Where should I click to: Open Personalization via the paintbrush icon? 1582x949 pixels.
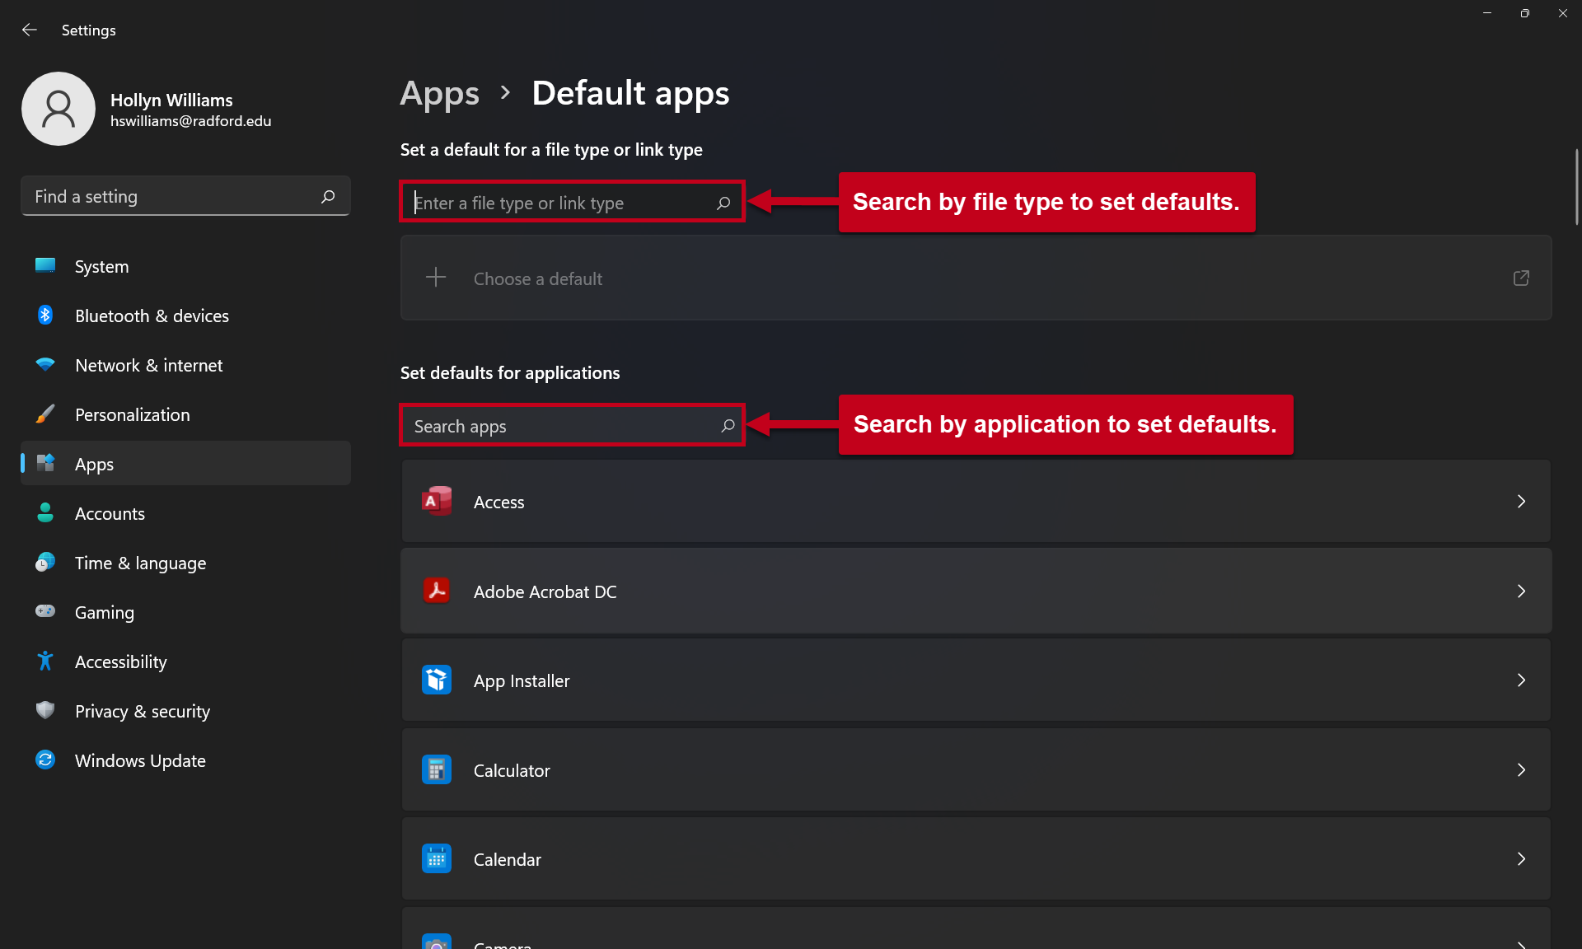(44, 414)
